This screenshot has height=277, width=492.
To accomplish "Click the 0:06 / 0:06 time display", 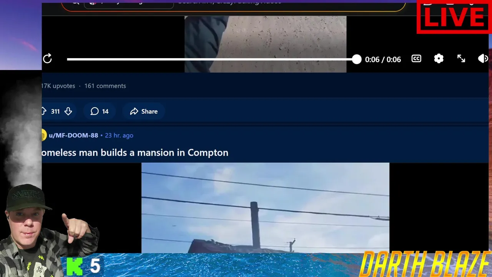I will [383, 59].
